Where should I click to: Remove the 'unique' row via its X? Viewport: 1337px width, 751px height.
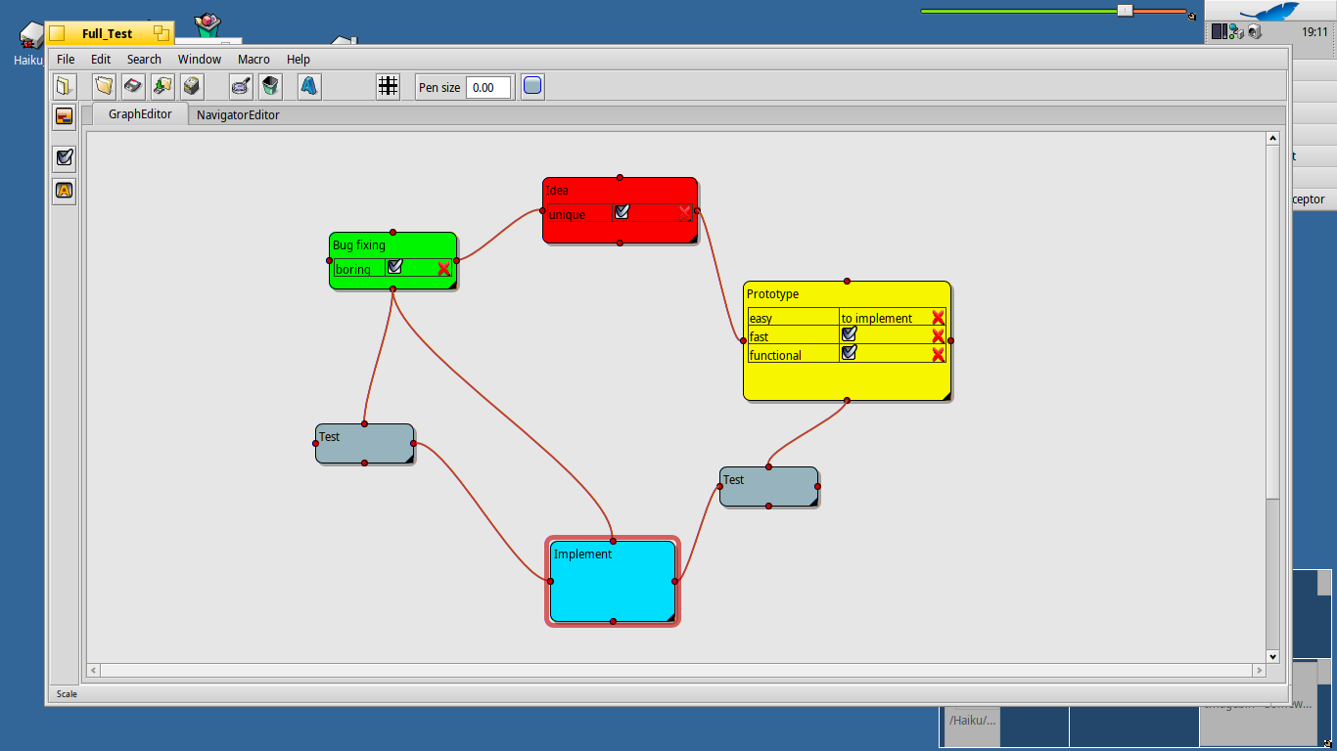coord(685,212)
